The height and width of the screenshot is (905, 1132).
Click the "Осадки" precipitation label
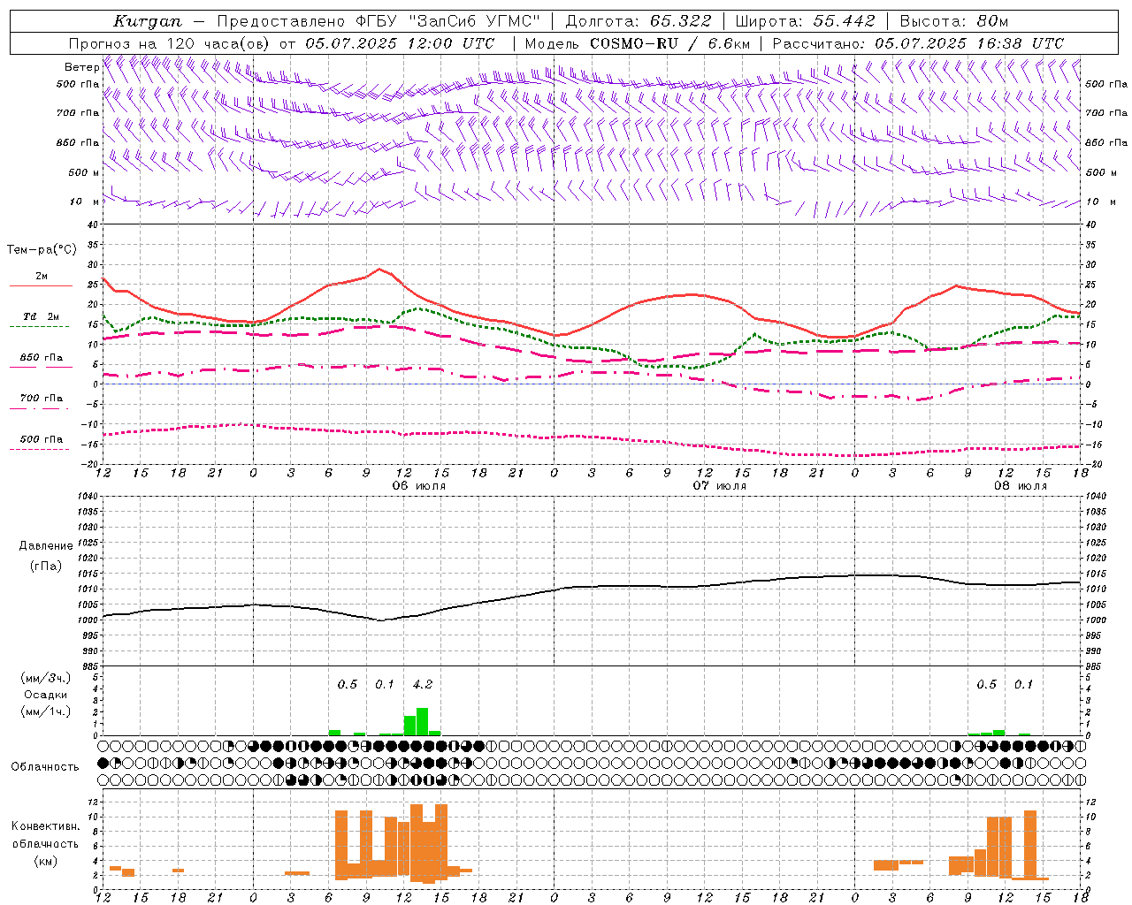pyautogui.click(x=45, y=695)
